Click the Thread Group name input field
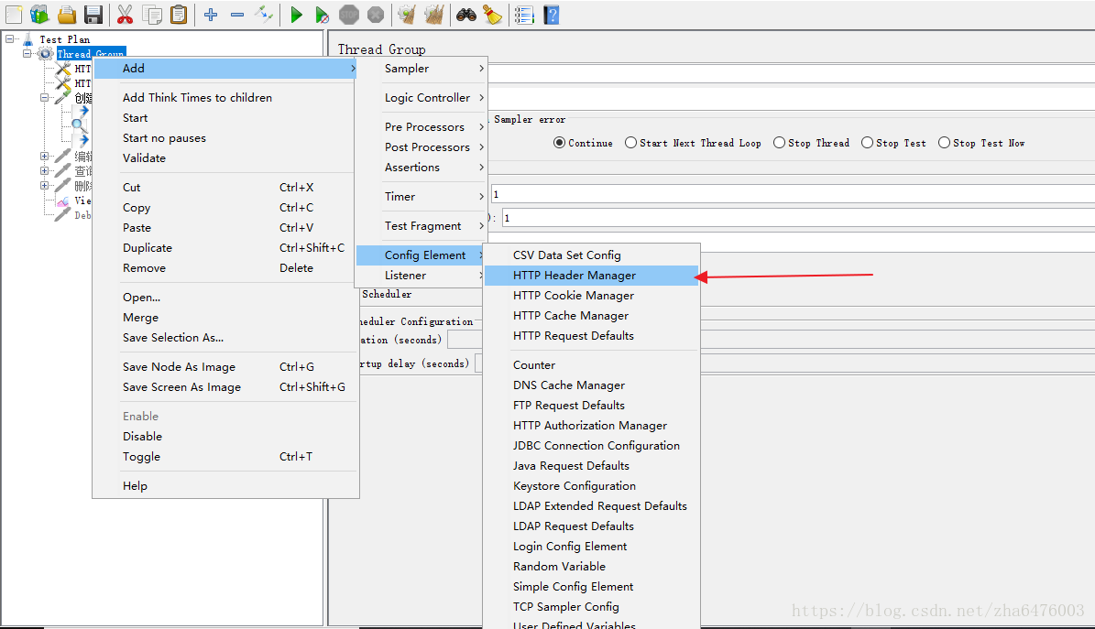 (x=791, y=72)
